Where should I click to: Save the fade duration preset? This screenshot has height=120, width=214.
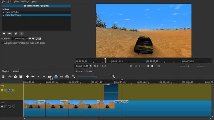tap(40, 39)
